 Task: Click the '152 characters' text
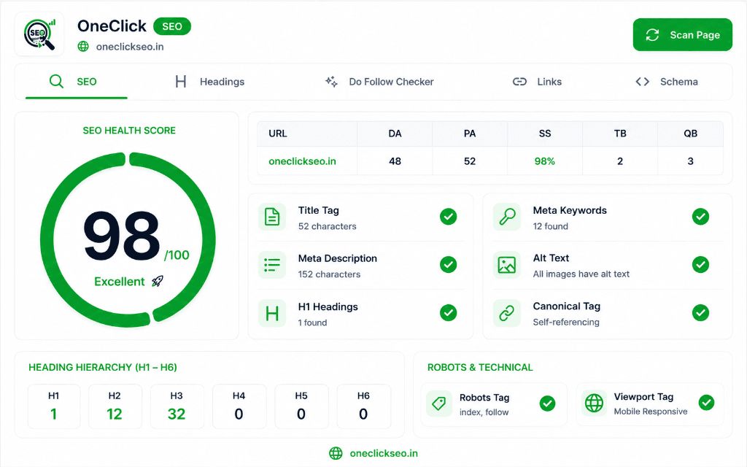point(329,274)
